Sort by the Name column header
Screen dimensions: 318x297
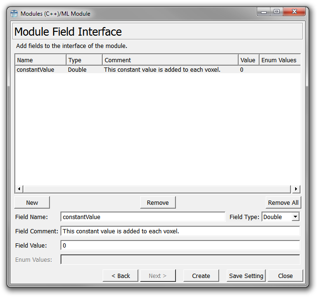click(40, 60)
